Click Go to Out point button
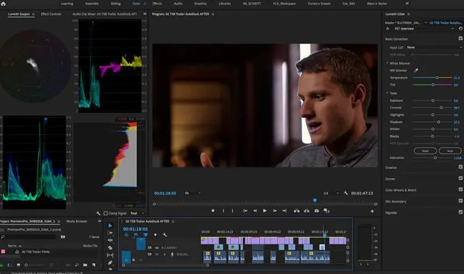This screenshot has width=464, height=274. [284, 211]
